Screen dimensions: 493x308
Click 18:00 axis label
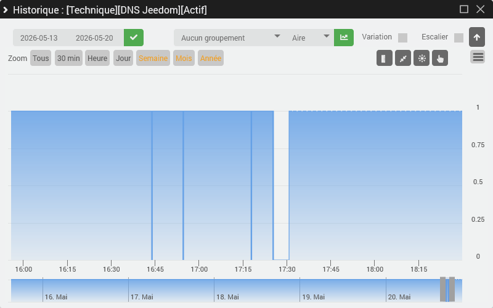pyautogui.click(x=375, y=269)
